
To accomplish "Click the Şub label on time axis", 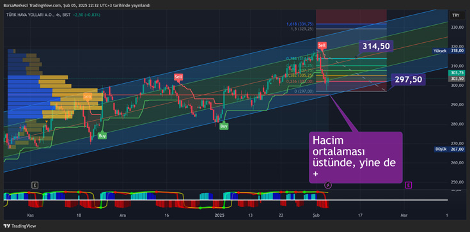I will (x=316, y=215).
